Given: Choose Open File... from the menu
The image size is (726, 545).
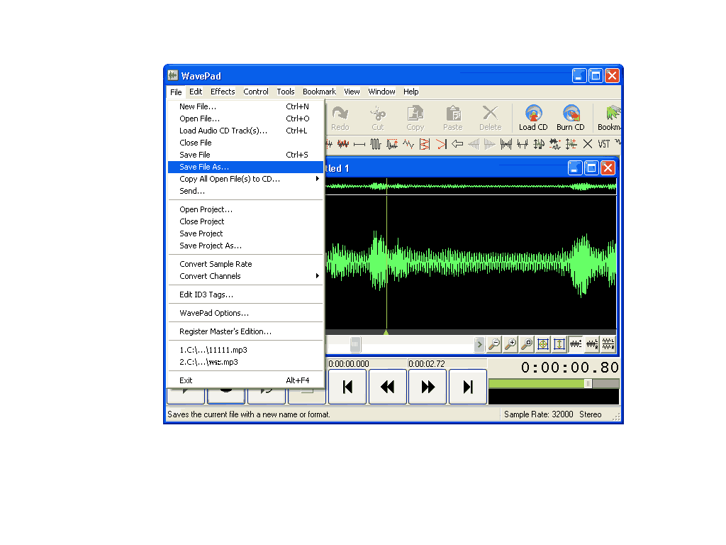Looking at the screenshot, I should point(245,119).
